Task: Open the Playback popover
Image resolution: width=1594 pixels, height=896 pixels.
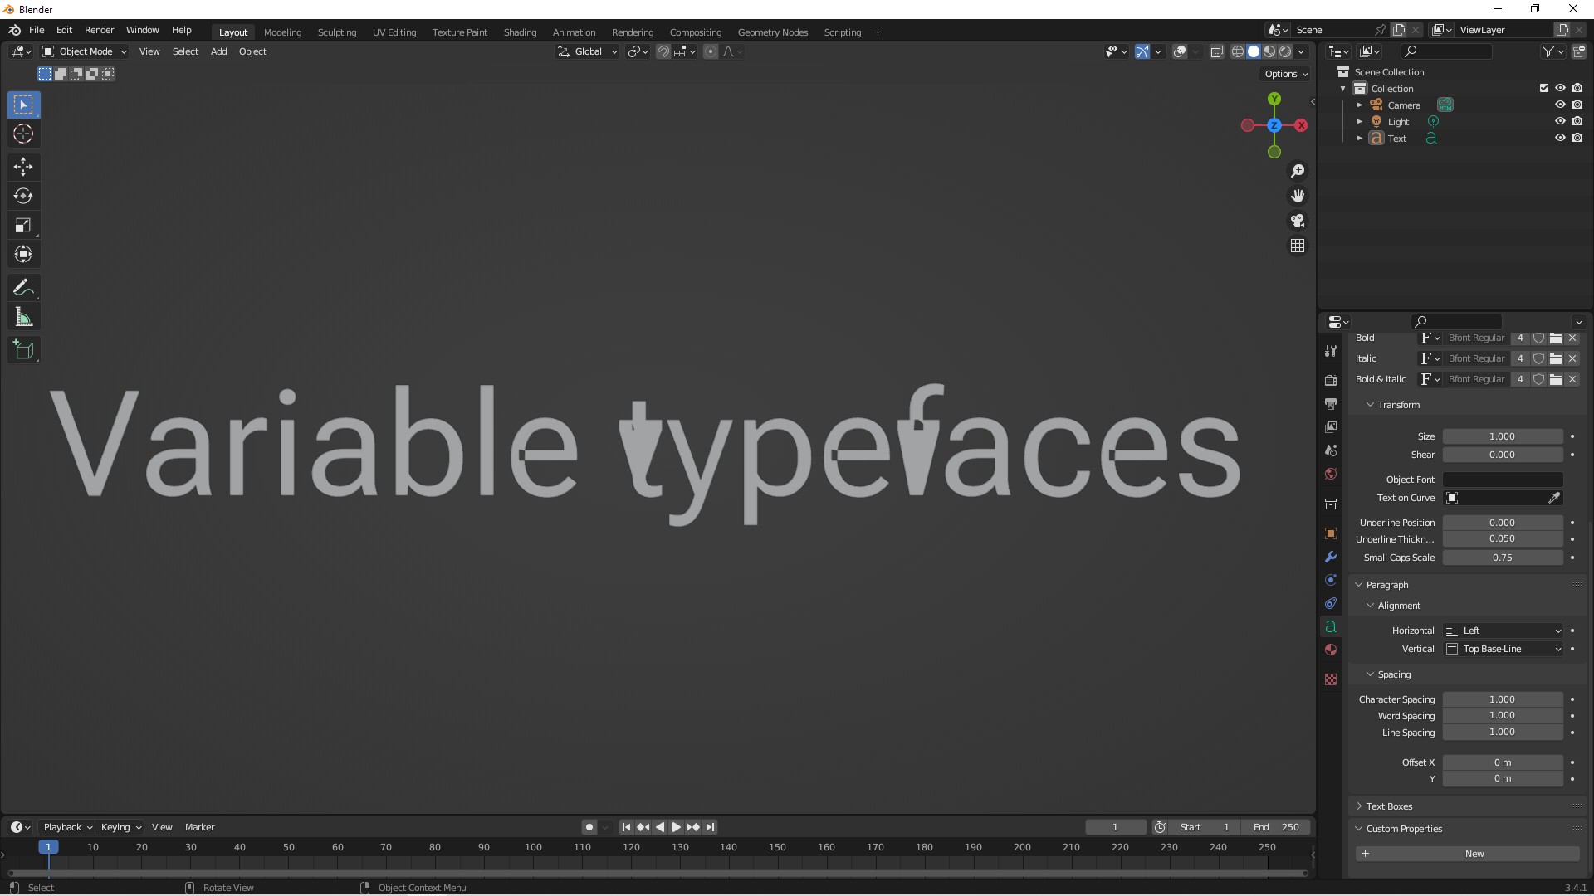Action: coord(67,827)
